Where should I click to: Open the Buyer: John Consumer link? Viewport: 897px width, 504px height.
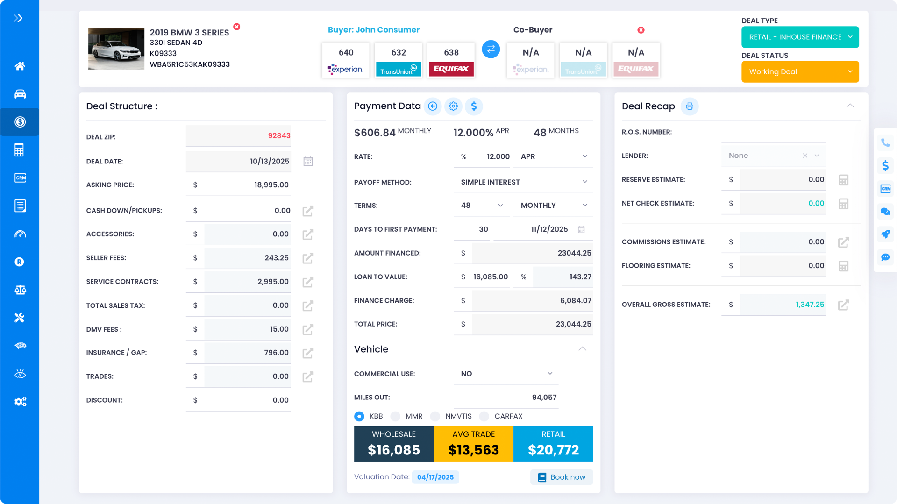tap(373, 30)
